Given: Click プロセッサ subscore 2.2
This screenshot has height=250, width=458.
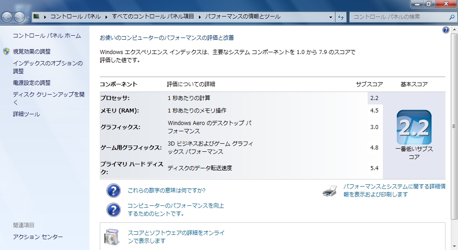Looking at the screenshot, I should (x=374, y=98).
